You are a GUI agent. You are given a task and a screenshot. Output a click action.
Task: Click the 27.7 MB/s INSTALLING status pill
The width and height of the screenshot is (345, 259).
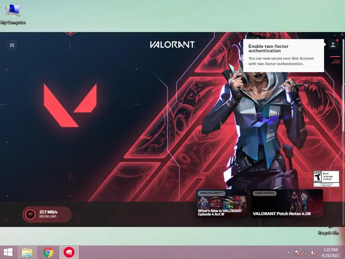(x=47, y=214)
